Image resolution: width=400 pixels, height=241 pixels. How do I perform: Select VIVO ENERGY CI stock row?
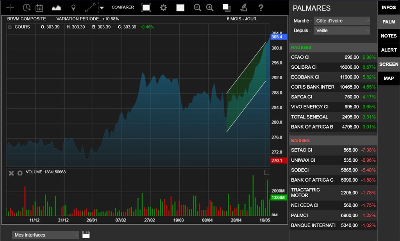coord(333,107)
